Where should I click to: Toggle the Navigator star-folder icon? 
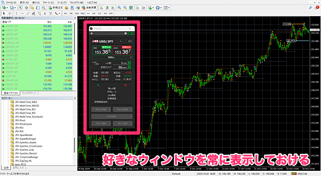(32, 8)
